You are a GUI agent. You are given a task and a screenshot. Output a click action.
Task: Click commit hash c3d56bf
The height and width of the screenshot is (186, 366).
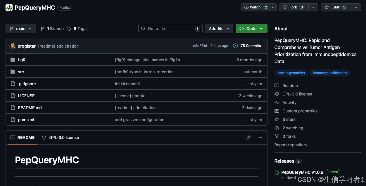[x=200, y=46]
